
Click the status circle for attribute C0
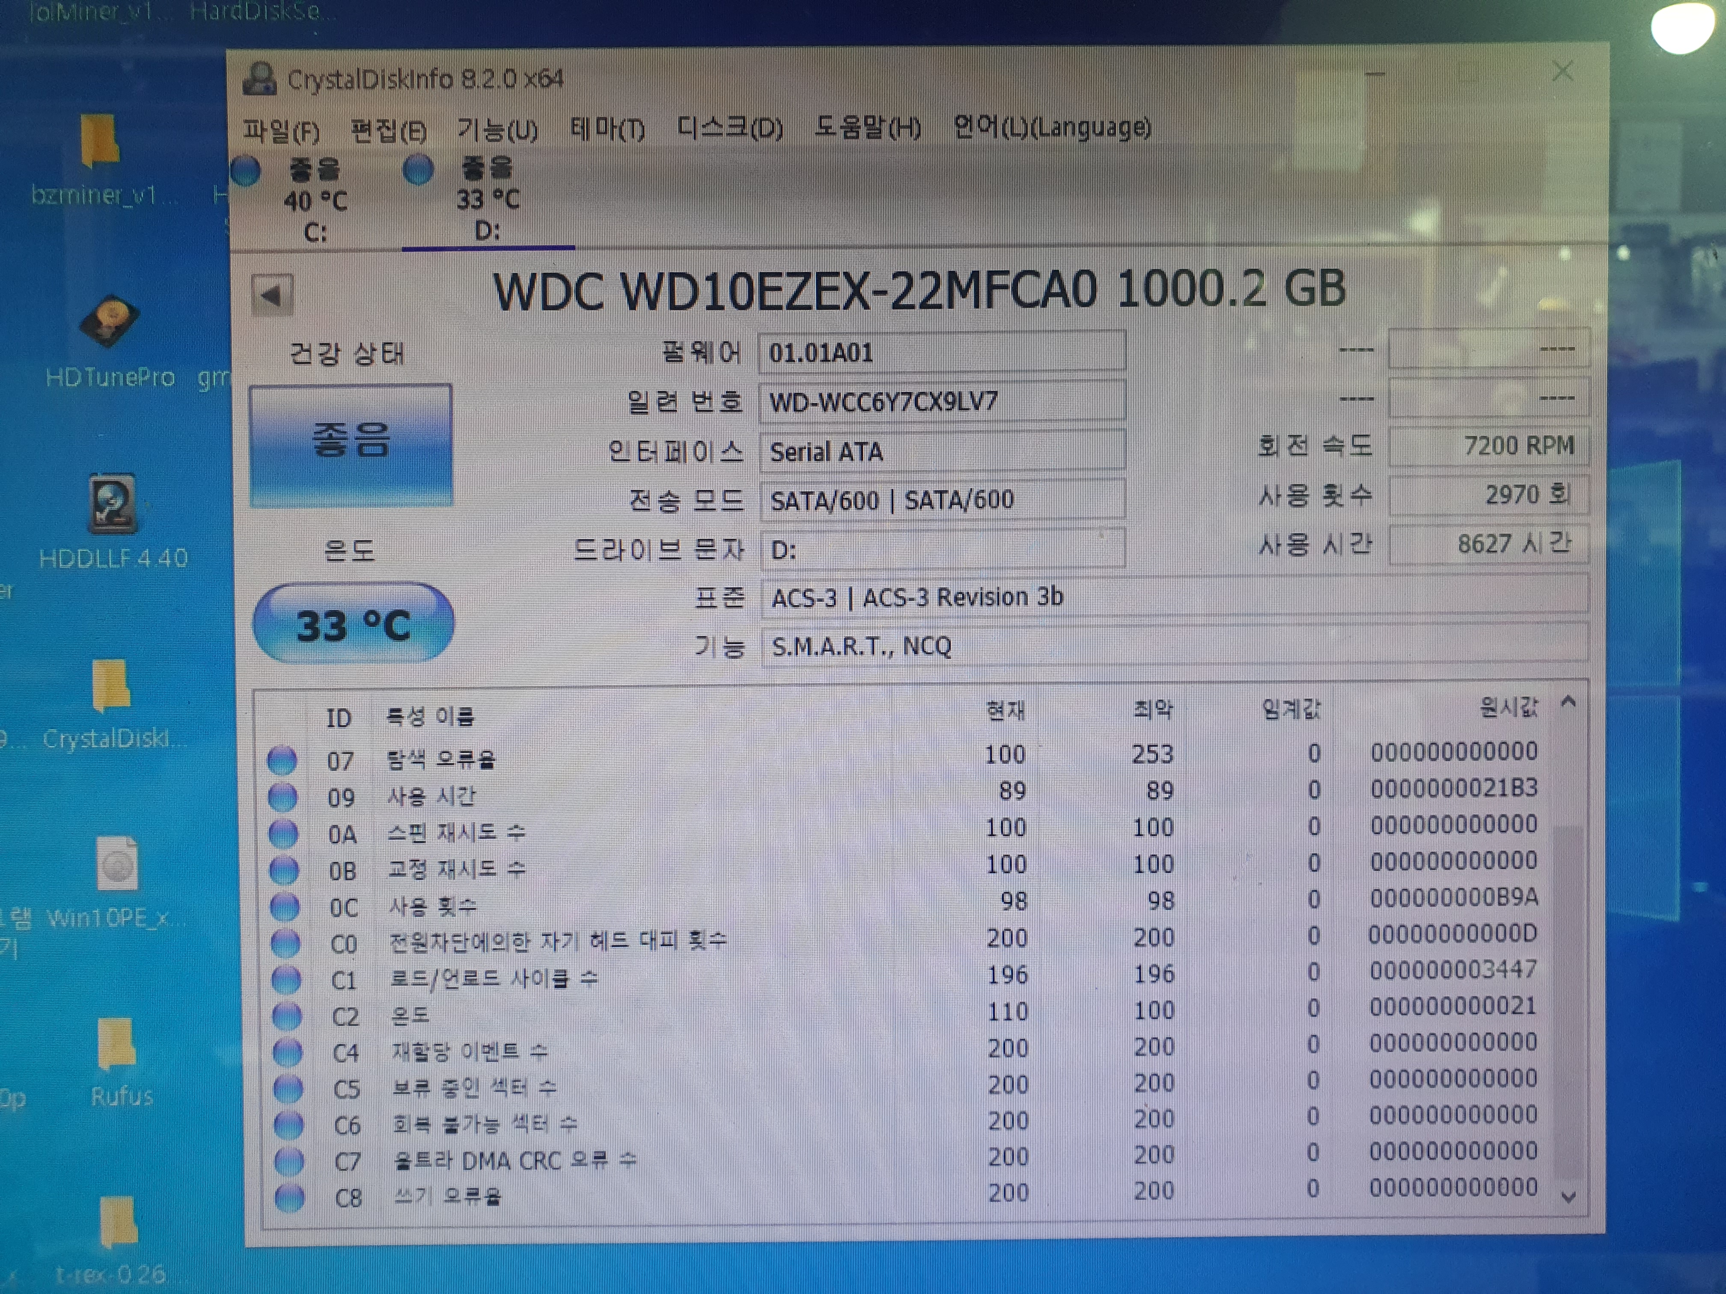coord(286,943)
